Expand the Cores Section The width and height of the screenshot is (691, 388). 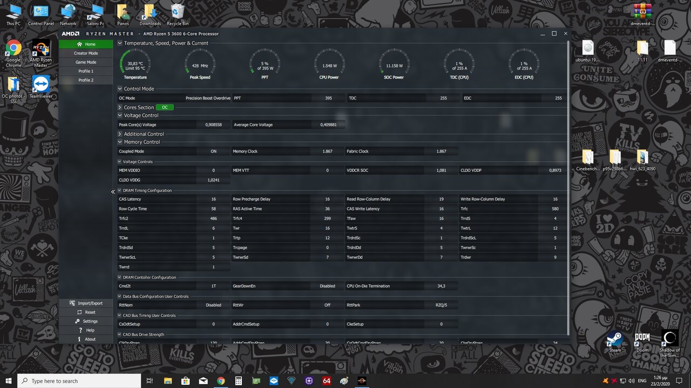pyautogui.click(x=120, y=107)
